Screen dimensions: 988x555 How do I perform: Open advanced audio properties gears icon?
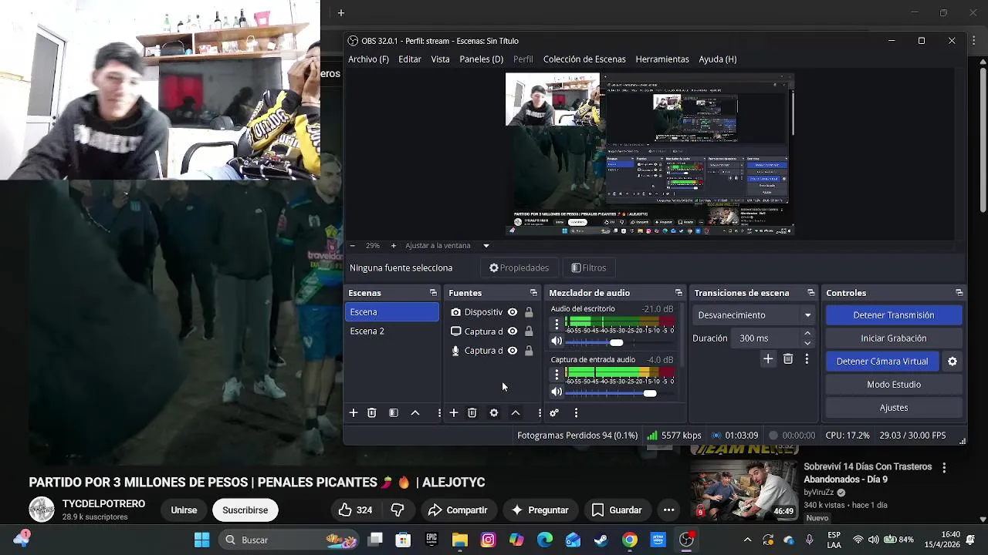(x=554, y=413)
